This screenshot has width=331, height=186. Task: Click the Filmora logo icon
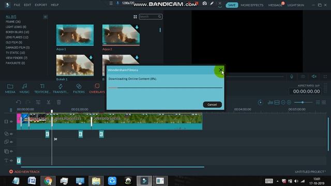7,5
